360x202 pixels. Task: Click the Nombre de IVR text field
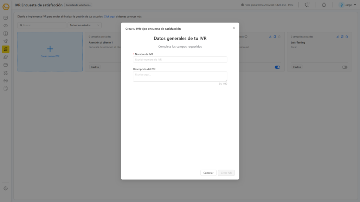(180, 60)
